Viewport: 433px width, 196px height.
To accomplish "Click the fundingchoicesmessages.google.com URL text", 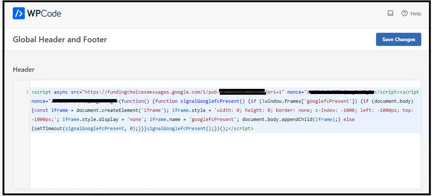I will (152, 92).
